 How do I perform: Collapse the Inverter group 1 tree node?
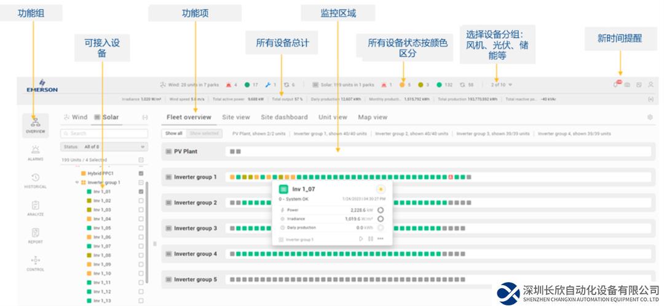77,183
